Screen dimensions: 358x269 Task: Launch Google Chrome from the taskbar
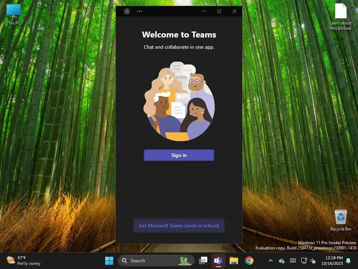coord(249,261)
